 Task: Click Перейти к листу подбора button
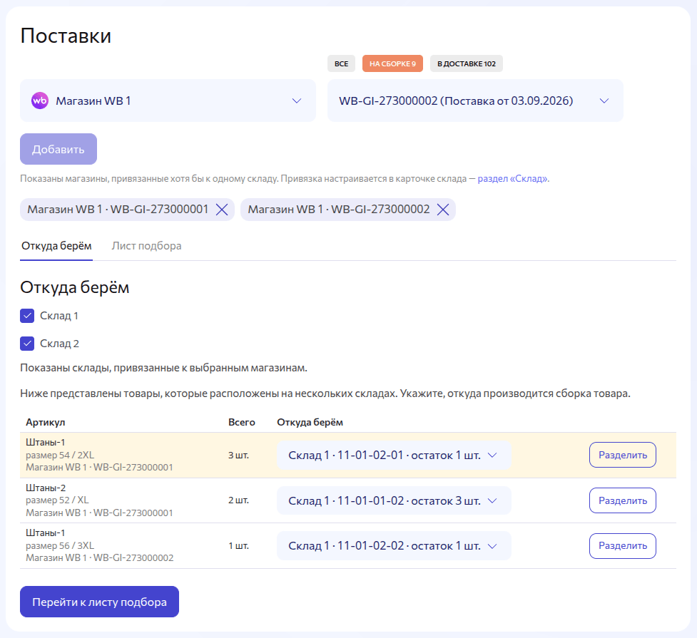tap(100, 602)
